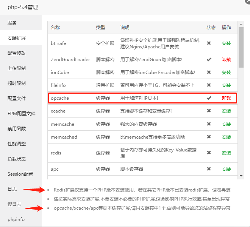Select the 安装扩展 sidebar tab
Screen dimensions: 250x227
[21, 38]
